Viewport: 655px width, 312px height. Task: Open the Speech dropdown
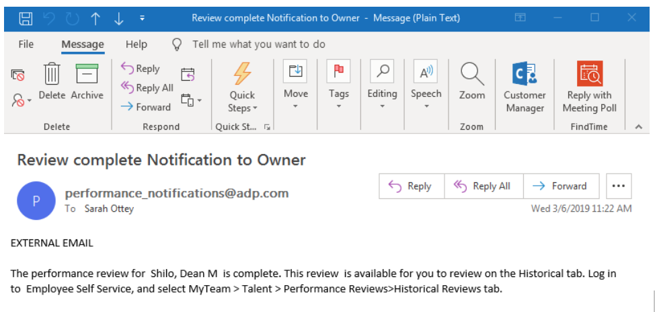tap(426, 85)
